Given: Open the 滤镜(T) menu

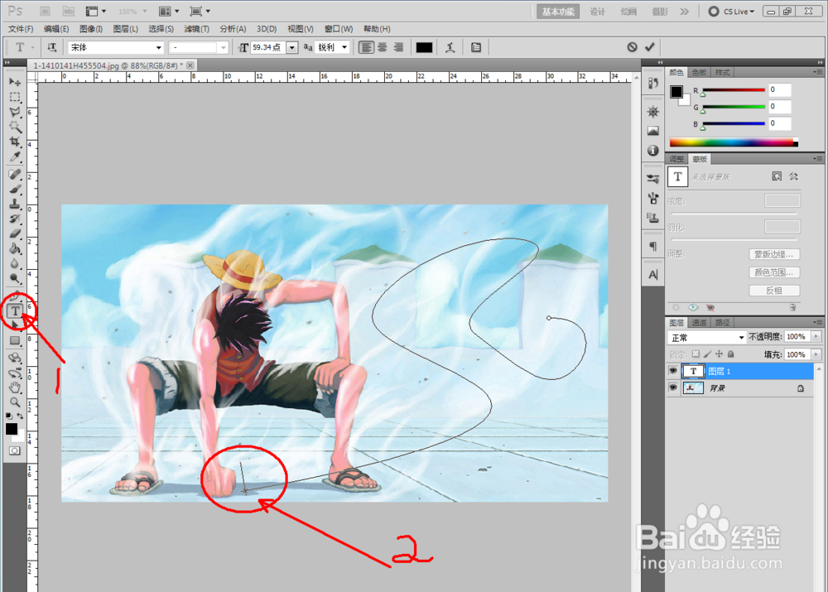Looking at the screenshot, I should (x=196, y=28).
